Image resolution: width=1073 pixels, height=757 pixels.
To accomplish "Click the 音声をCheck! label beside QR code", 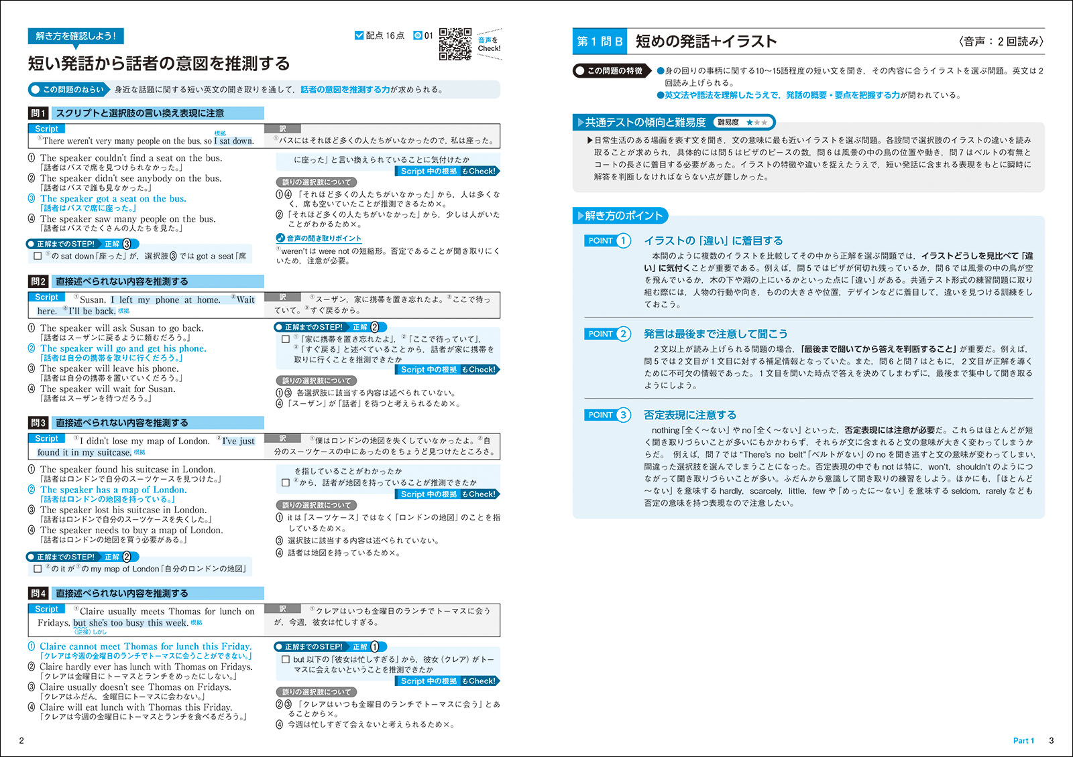I will (x=489, y=44).
